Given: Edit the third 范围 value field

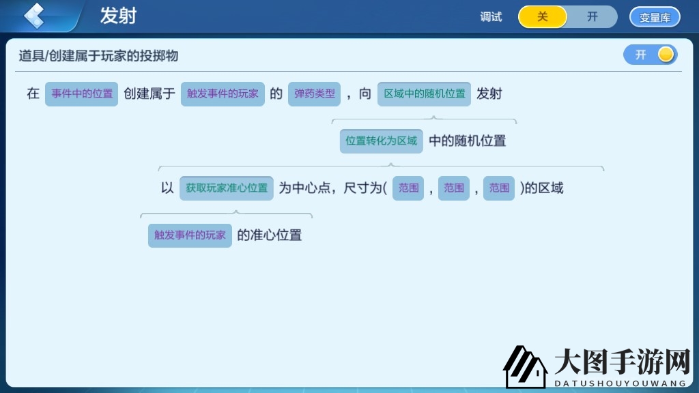Looking at the screenshot, I should [x=498, y=188].
